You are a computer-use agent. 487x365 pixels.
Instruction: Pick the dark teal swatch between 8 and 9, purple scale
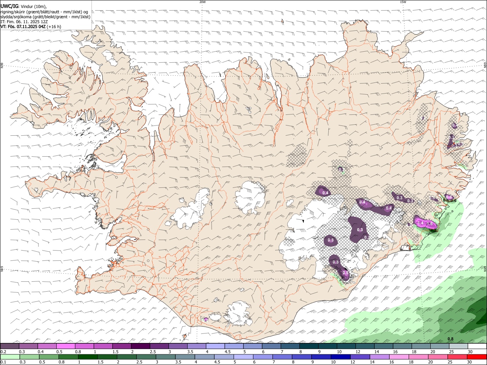[308, 346]
